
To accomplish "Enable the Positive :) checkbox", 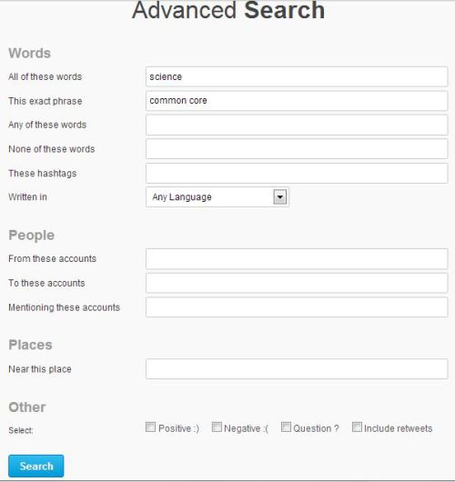I will pos(150,427).
